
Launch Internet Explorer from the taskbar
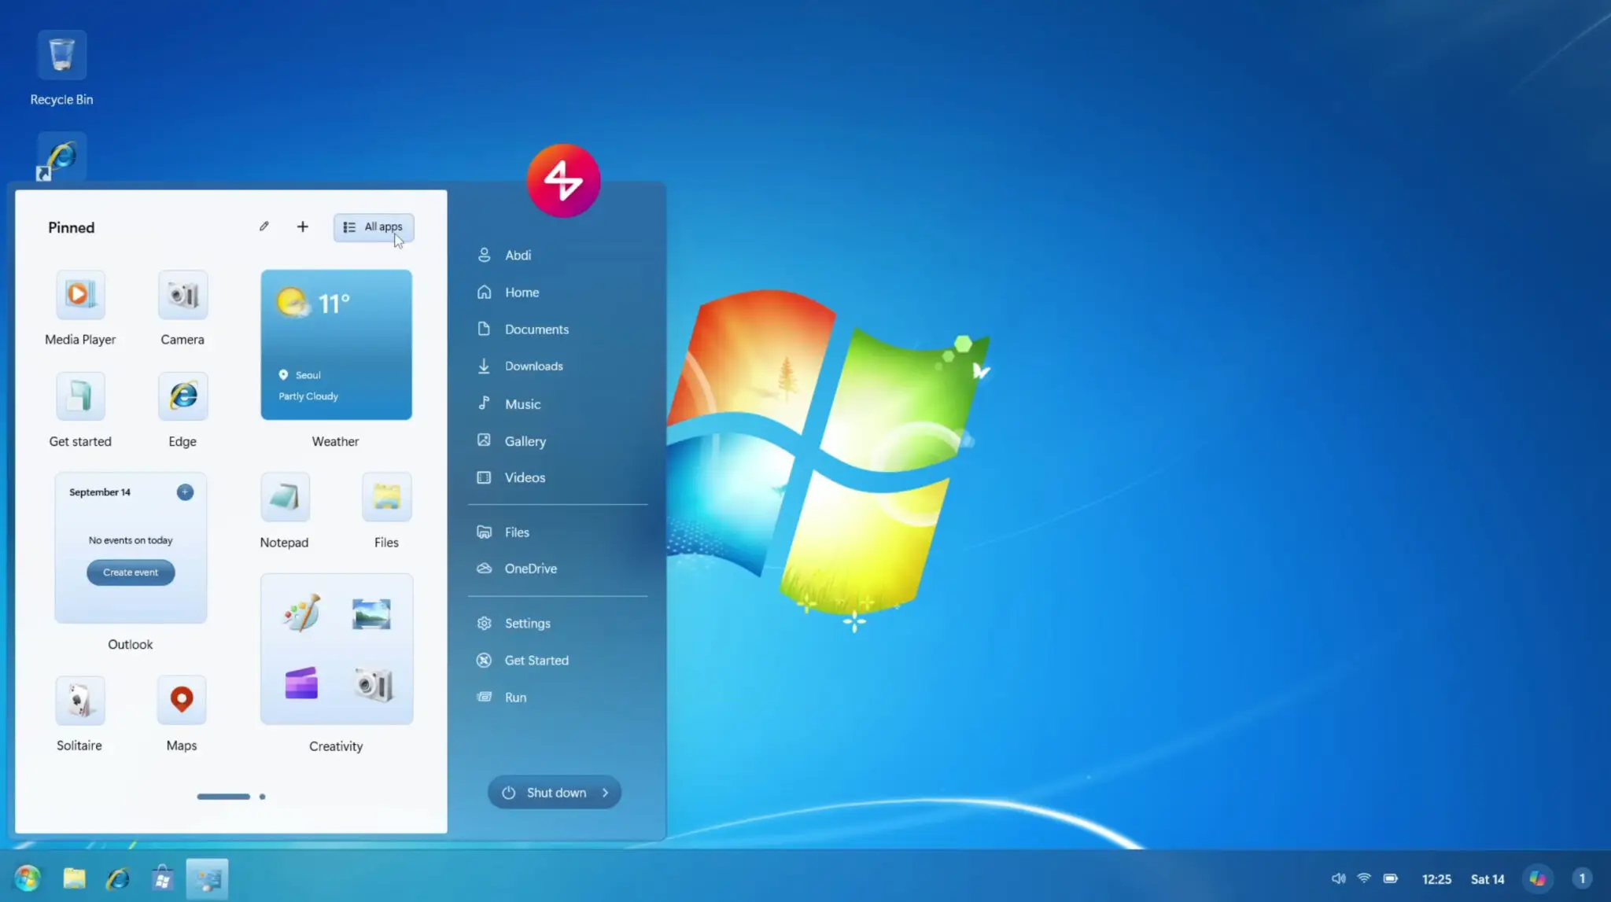118,878
